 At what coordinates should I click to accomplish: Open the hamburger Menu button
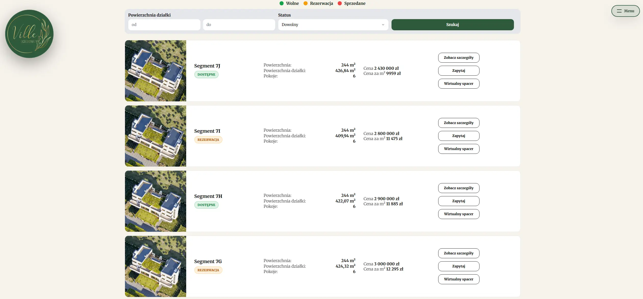tap(625, 11)
